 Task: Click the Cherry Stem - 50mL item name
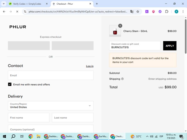tap(135, 31)
